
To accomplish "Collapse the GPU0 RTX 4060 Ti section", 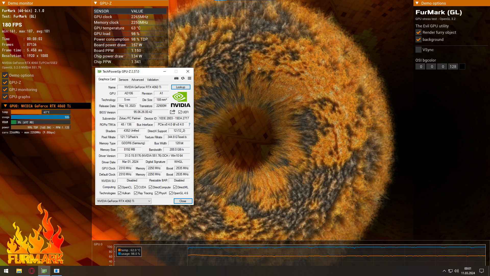I will tap(5, 106).
